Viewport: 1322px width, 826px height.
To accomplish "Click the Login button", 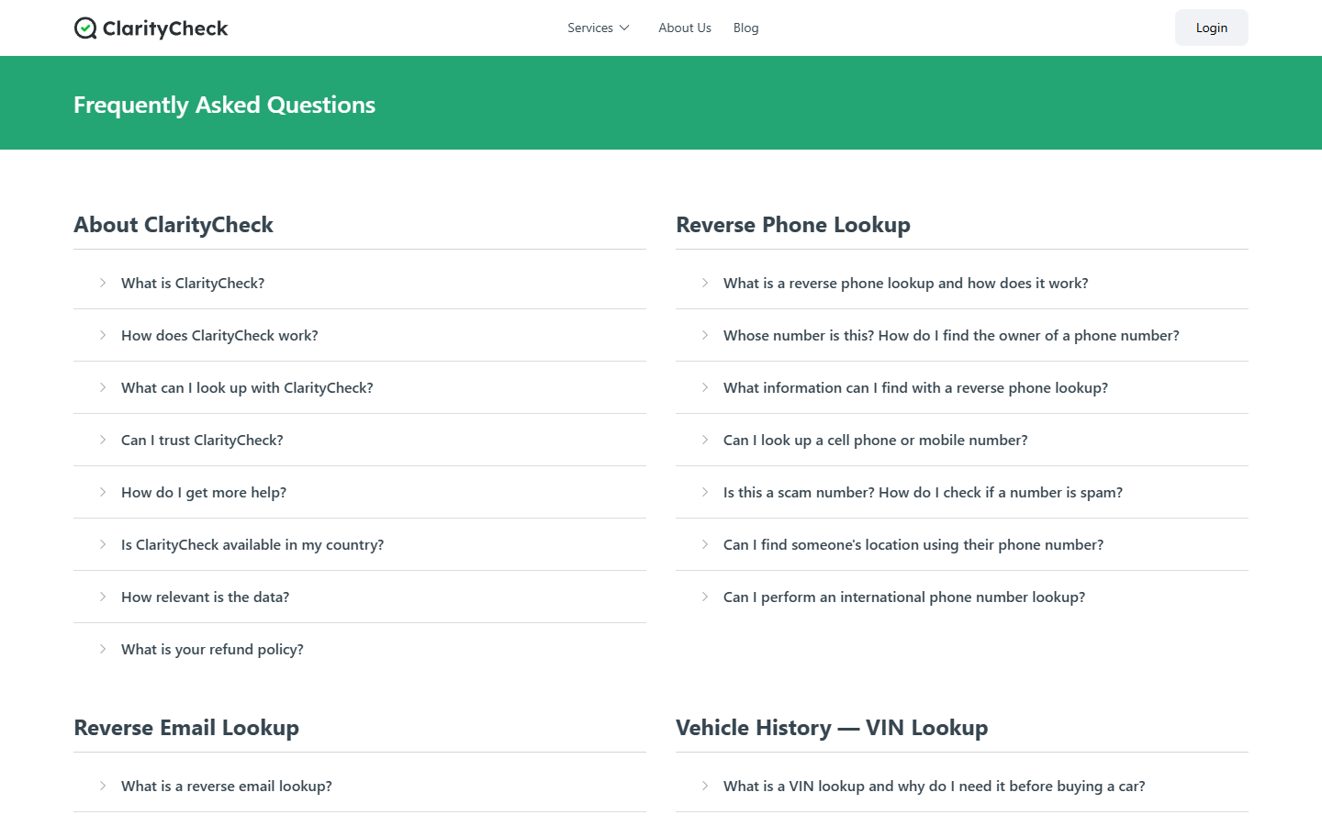I will (1212, 28).
